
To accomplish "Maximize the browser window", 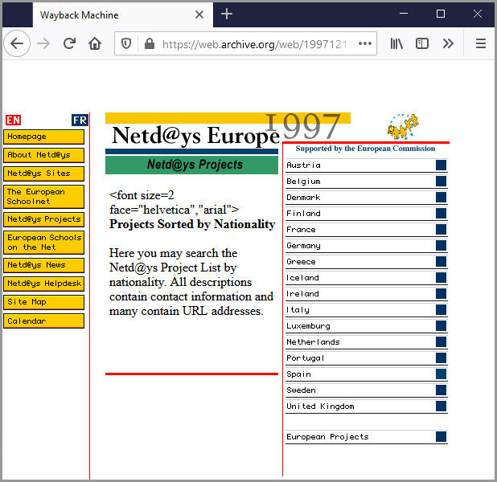I will coord(441,14).
